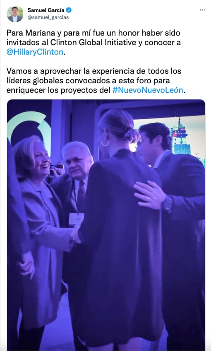Viewport: 211px width, 351px height.
Task: Click the blue verified badge
Action: (69, 10)
